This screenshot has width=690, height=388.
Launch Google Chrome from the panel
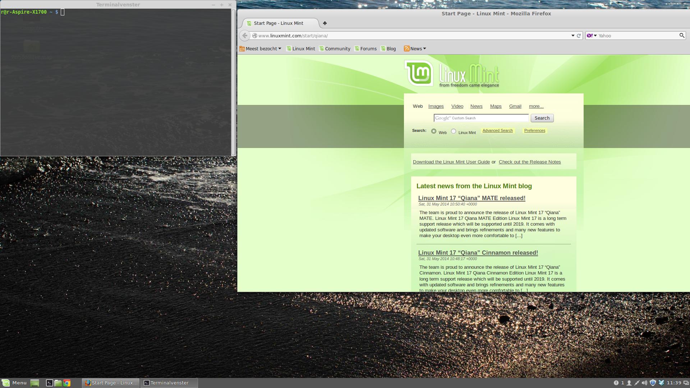[67, 383]
